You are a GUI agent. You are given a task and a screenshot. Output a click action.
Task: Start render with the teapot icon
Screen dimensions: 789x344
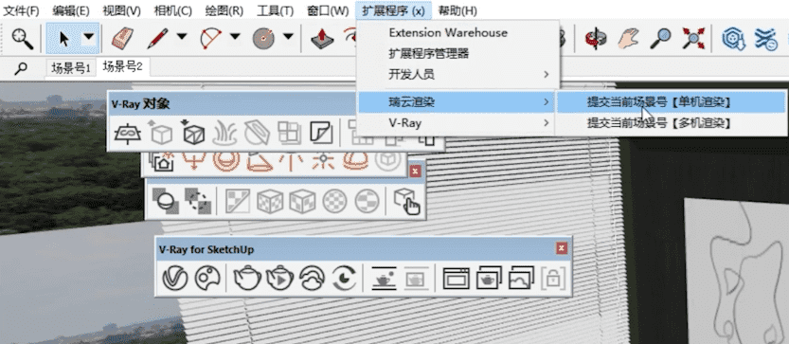(x=247, y=278)
